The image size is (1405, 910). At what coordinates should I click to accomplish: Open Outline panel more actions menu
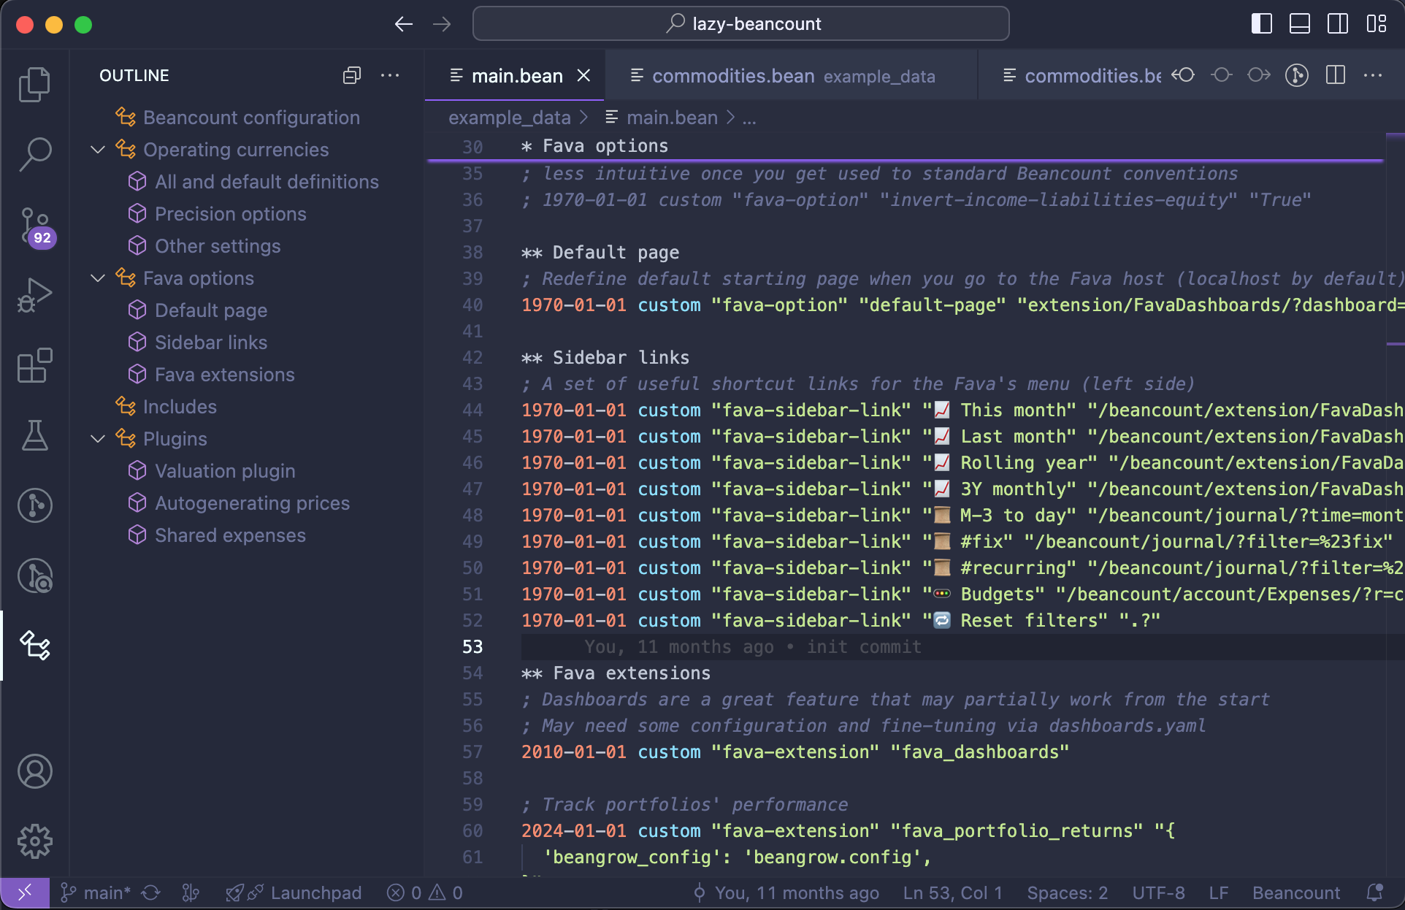[390, 75]
